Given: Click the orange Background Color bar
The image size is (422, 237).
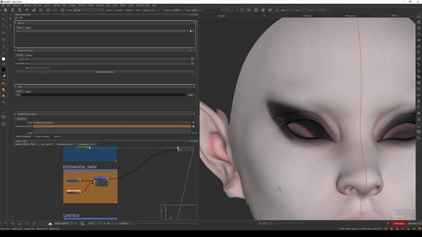Looking at the screenshot, I should tap(112, 126).
